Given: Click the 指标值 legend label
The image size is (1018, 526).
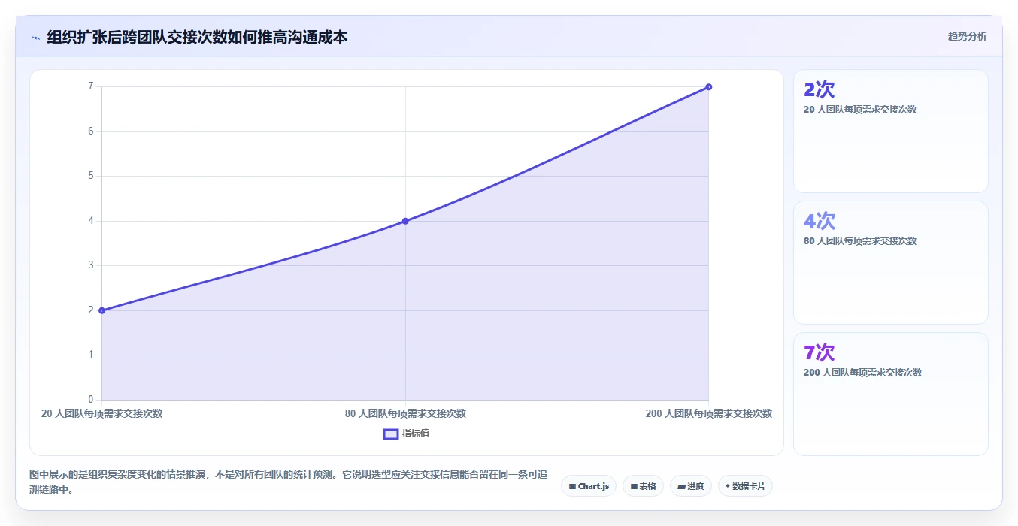Looking at the screenshot, I should point(416,434).
